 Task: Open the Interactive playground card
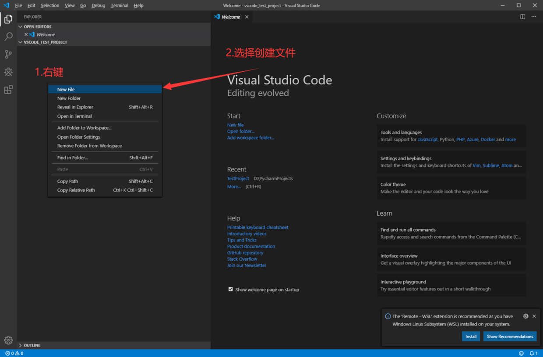coord(451,285)
